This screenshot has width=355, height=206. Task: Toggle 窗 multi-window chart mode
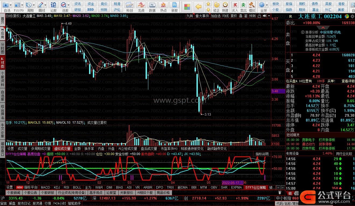pyautogui.click(x=246, y=16)
